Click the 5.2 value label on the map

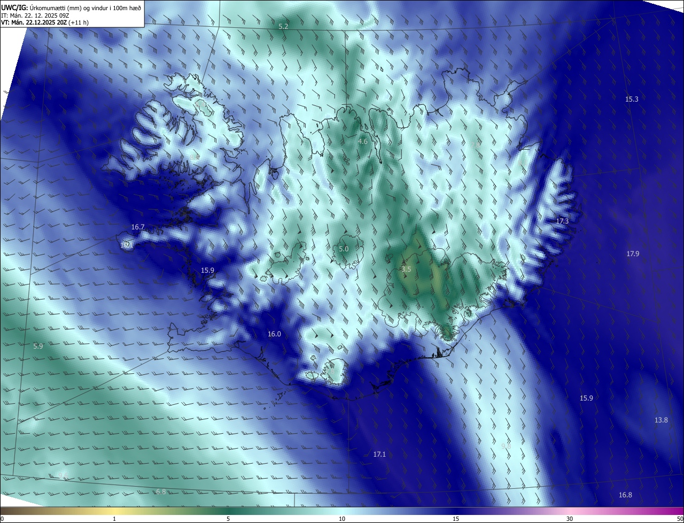point(283,26)
